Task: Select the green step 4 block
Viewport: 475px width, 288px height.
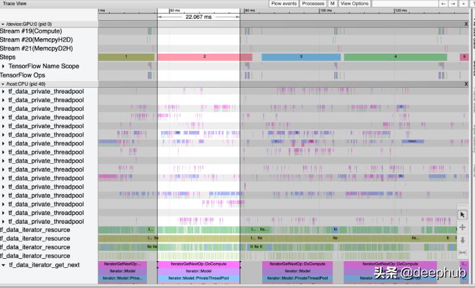Action: (395, 57)
